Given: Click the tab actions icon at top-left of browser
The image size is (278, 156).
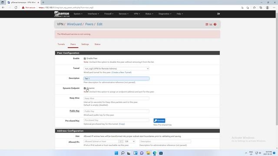Looking at the screenshot, I should pos(3,3).
